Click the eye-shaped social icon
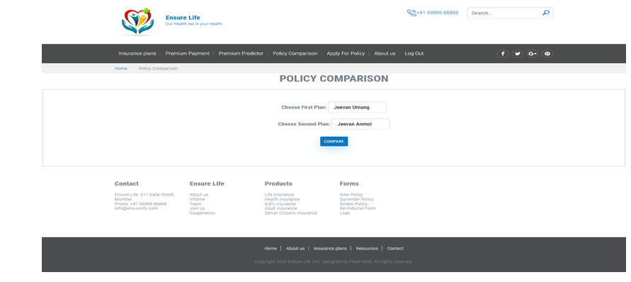The height and width of the screenshot is (282, 631). point(547,54)
